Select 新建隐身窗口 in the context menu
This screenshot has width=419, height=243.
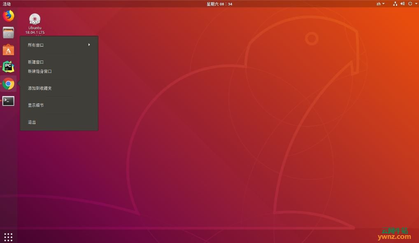pos(59,71)
